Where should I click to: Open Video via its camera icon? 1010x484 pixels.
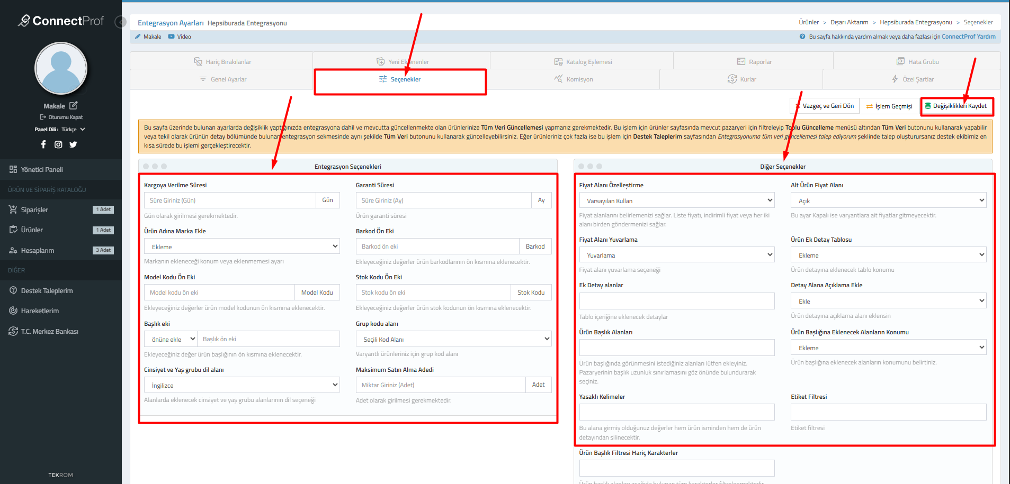coord(171,37)
